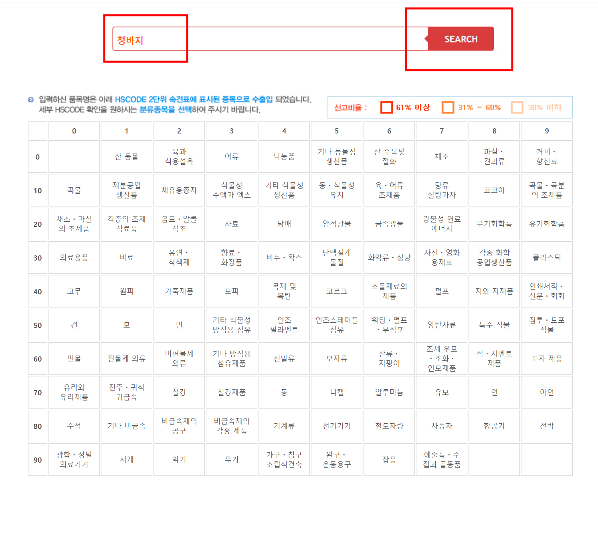Click the SEARCH button
This screenshot has height=542, width=598.
pos(461,39)
